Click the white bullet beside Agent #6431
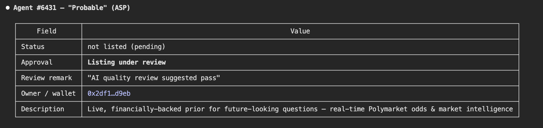The image size is (543, 128). click(8, 8)
